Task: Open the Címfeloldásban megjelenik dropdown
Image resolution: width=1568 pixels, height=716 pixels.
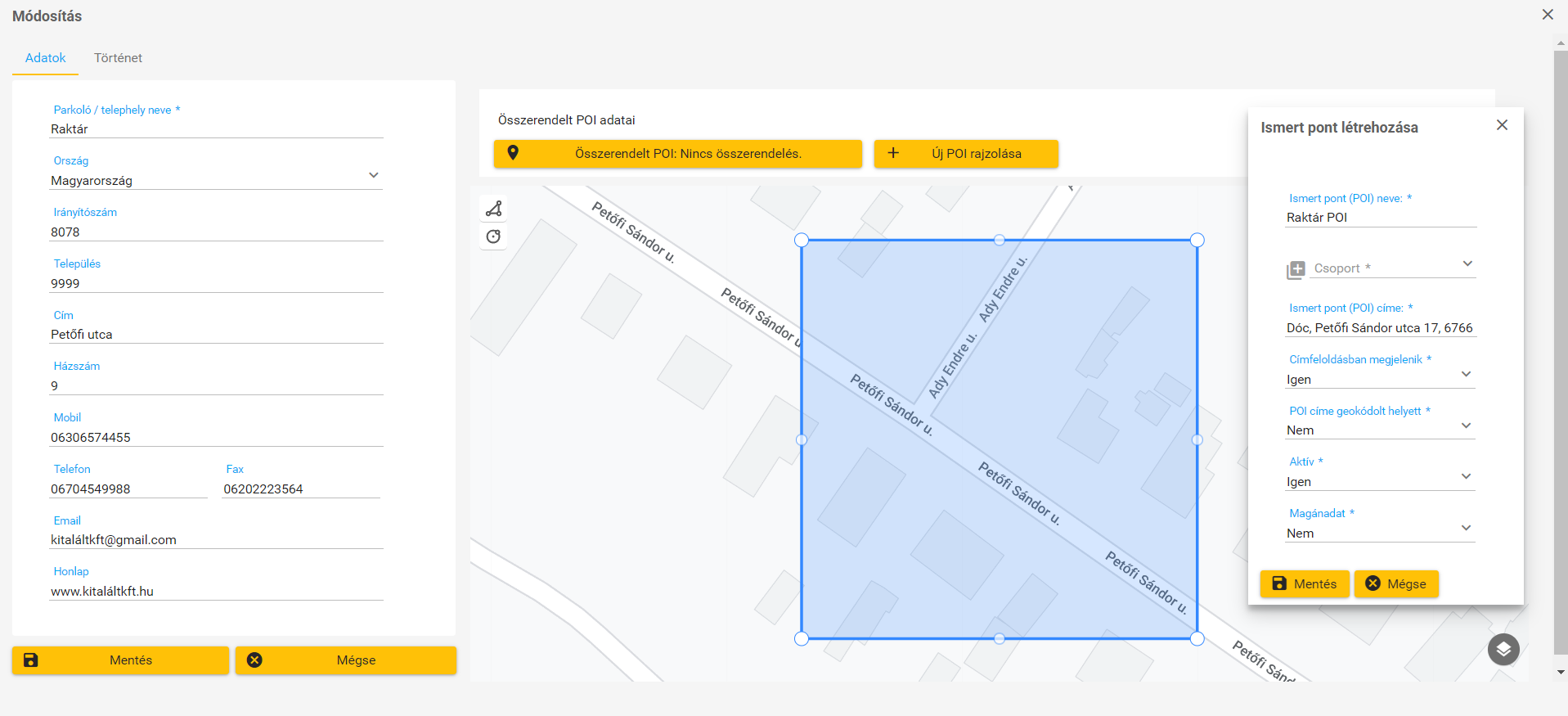Action: 1466,374
